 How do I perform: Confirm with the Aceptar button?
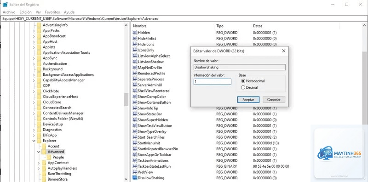(248, 99)
